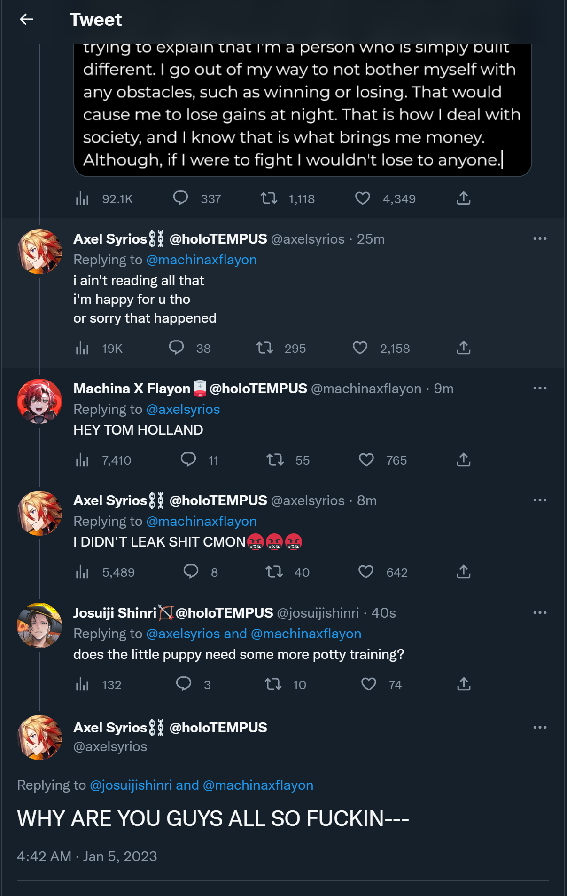The image size is (567, 896).
Task: View analytics for the "HEY TOM HOLLAND" tweet
Action: (82, 460)
